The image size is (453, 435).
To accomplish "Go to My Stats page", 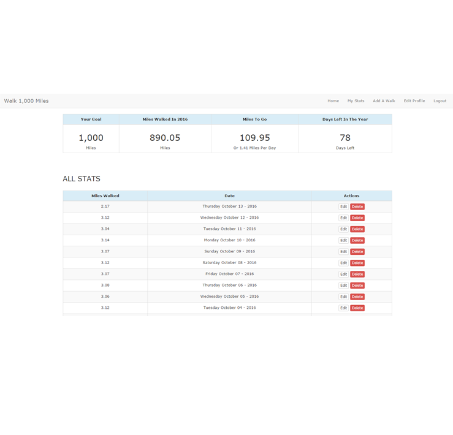I will [x=356, y=101].
